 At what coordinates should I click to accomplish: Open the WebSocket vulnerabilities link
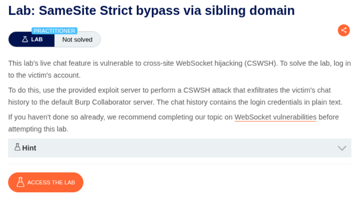pyautogui.click(x=275, y=117)
